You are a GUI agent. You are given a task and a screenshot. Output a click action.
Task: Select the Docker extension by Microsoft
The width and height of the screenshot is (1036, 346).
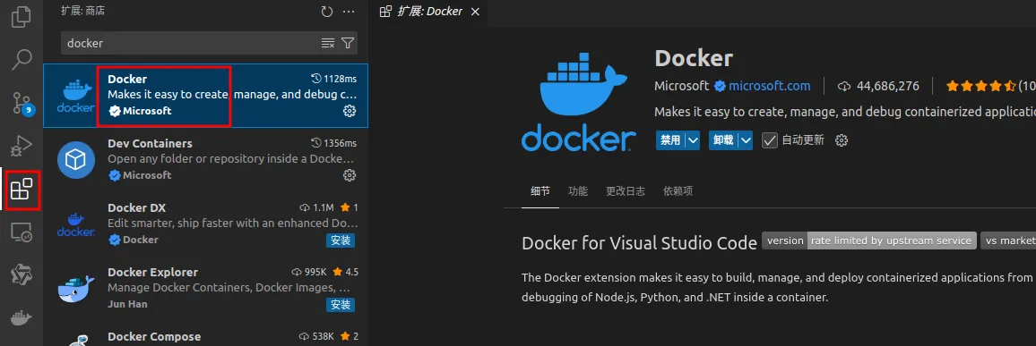(x=205, y=95)
